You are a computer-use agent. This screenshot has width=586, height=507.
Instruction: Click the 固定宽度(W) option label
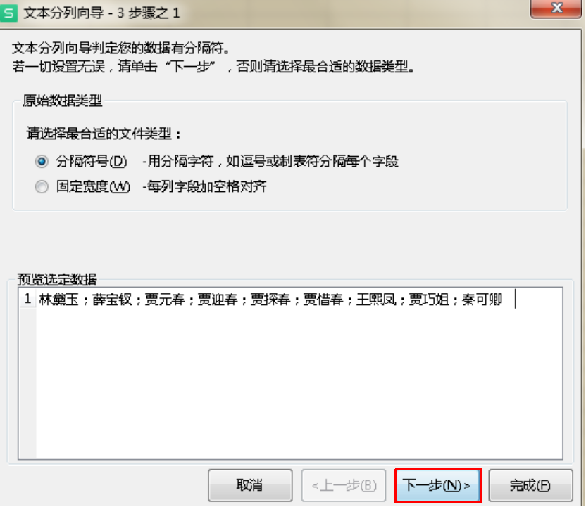point(93,186)
